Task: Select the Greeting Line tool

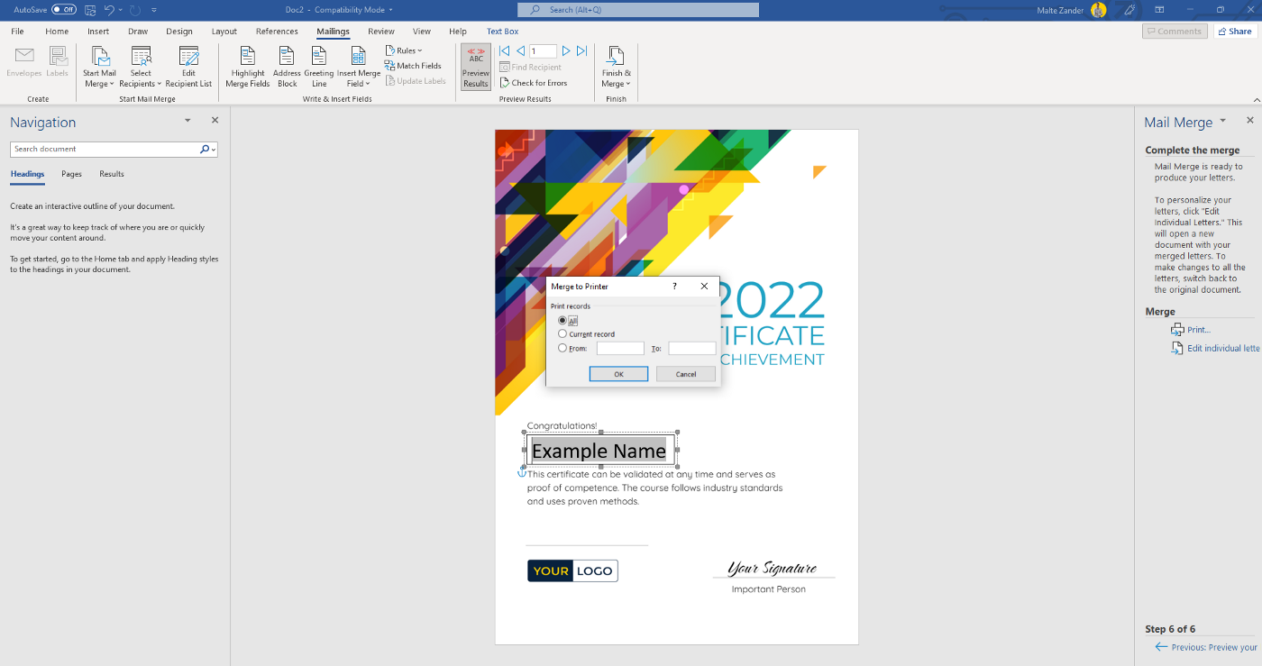Action: point(318,66)
